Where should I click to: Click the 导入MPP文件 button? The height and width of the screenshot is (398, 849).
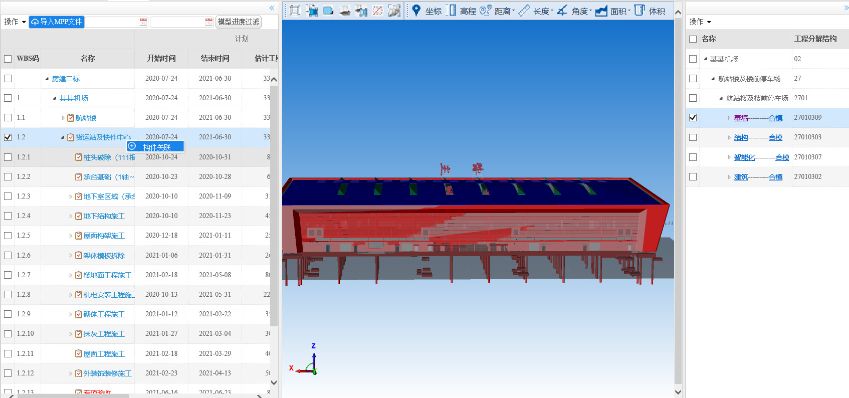(56, 22)
